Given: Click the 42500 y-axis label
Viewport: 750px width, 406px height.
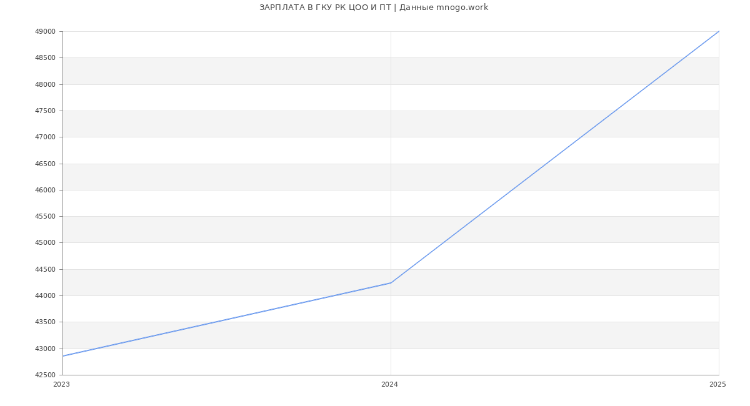Looking at the screenshot, I should pyautogui.click(x=46, y=375).
